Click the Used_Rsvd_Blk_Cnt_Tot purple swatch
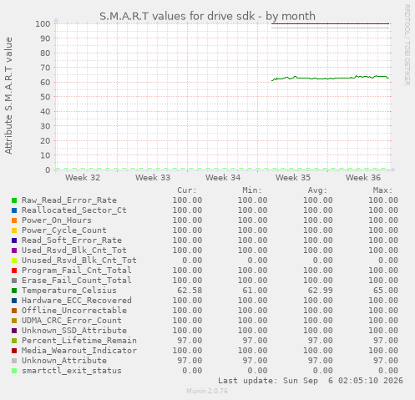415x400 pixels. (14, 251)
